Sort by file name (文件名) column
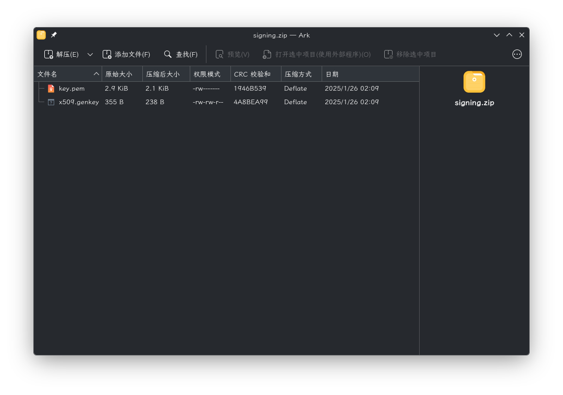Viewport: 563px width, 395px height. tap(68, 75)
